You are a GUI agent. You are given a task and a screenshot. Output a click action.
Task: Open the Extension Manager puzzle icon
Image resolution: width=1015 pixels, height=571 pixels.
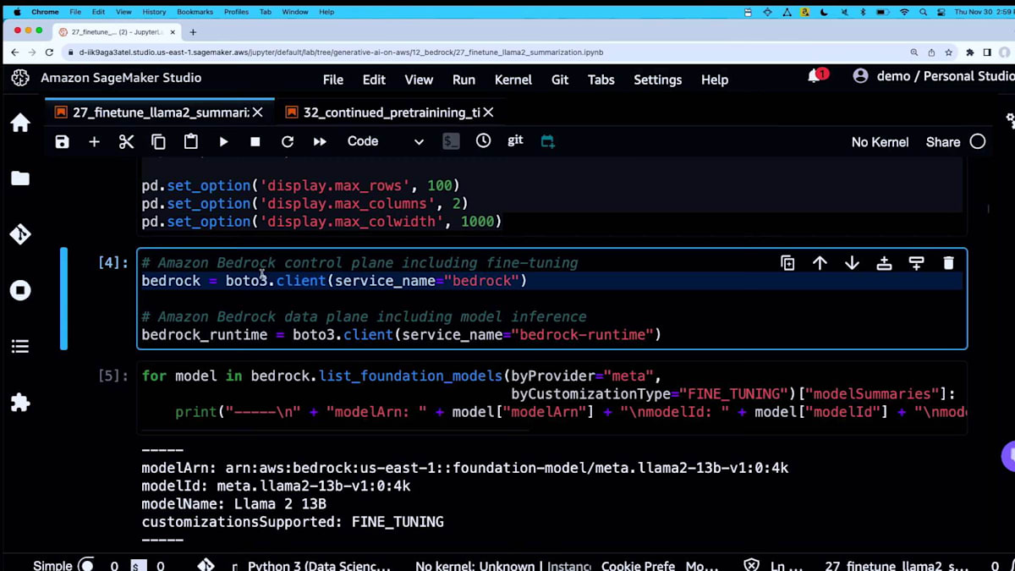pos(20,403)
